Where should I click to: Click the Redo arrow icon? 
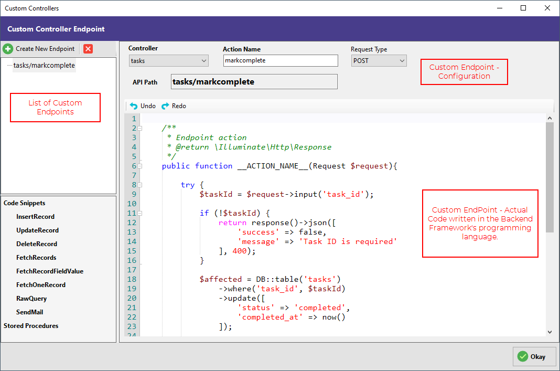165,106
